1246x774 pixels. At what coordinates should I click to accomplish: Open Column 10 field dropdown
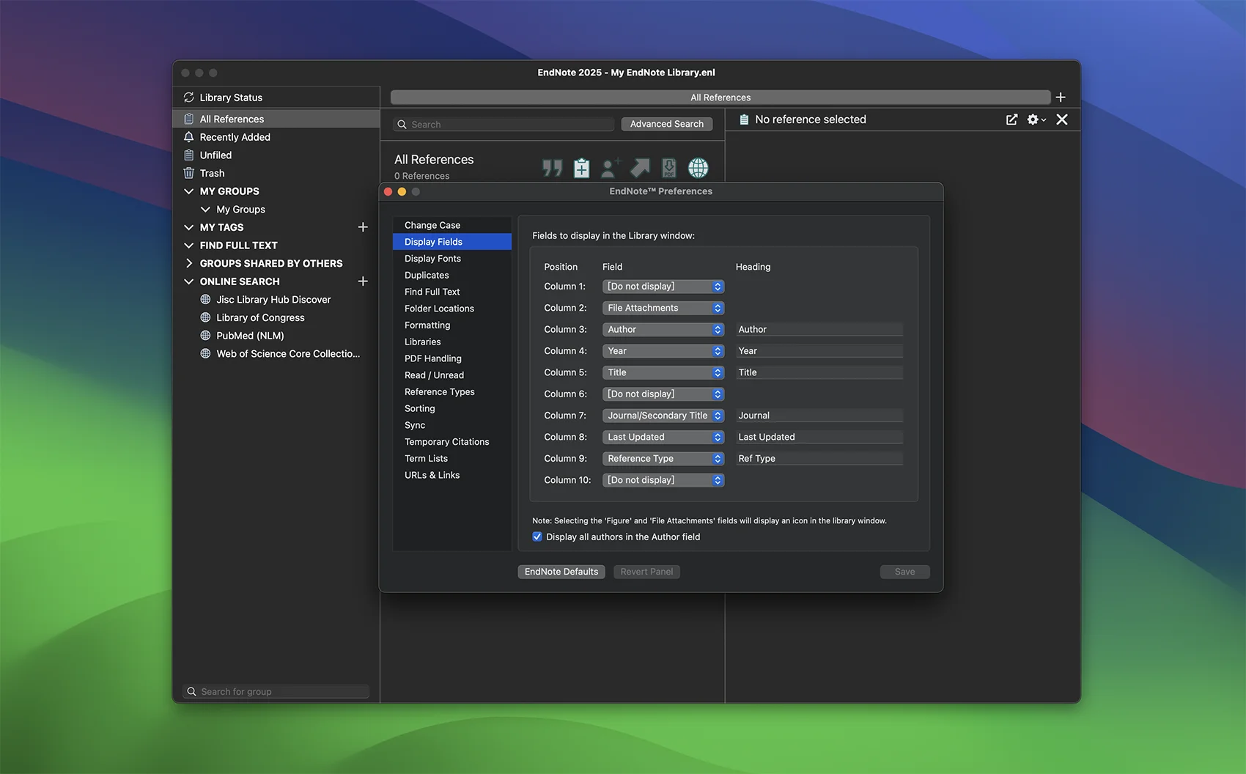[x=663, y=480]
